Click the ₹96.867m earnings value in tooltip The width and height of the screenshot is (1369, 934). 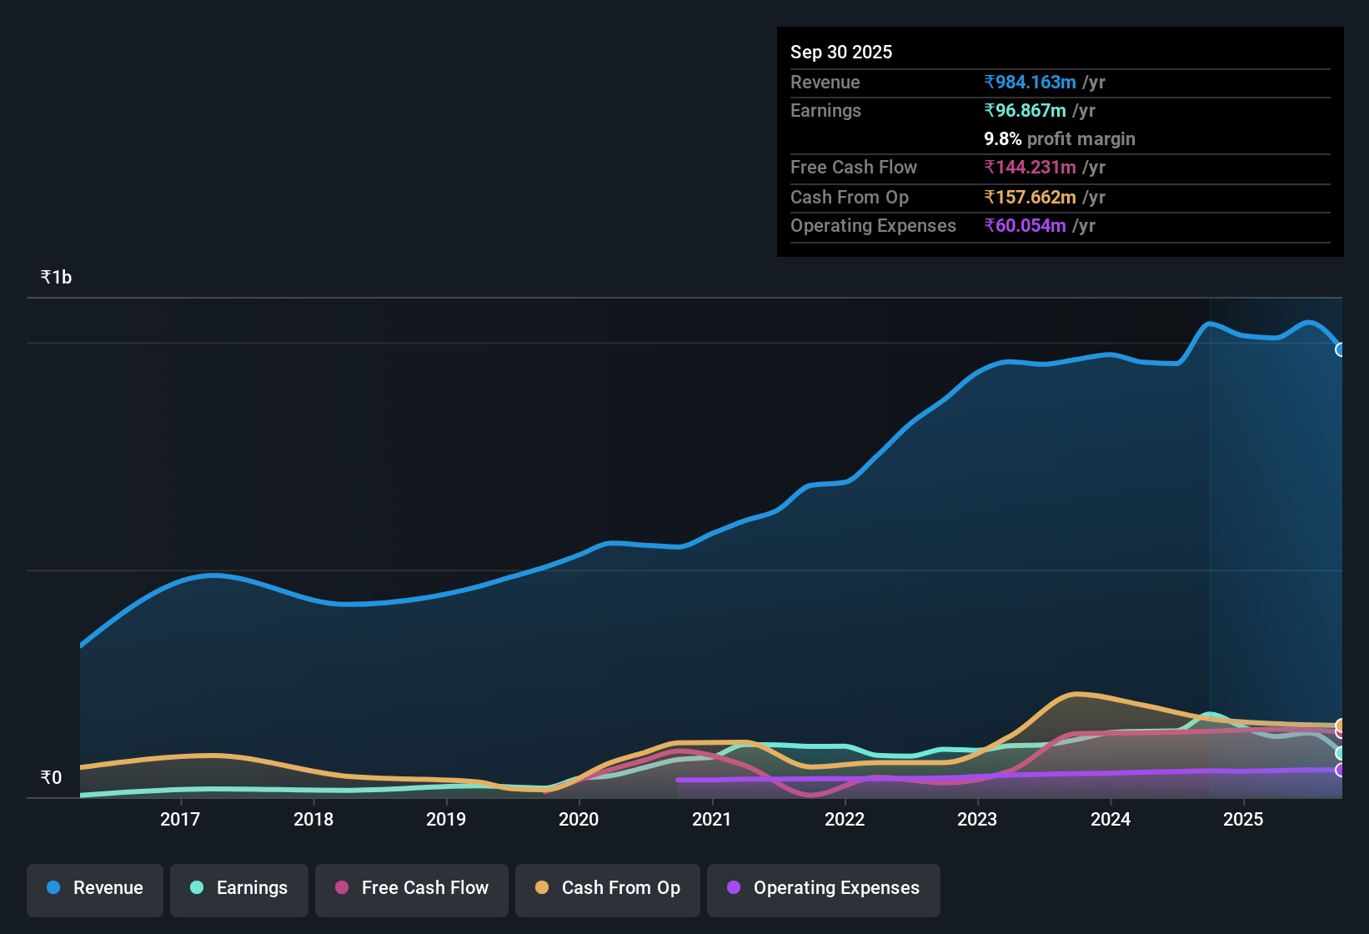[1025, 110]
